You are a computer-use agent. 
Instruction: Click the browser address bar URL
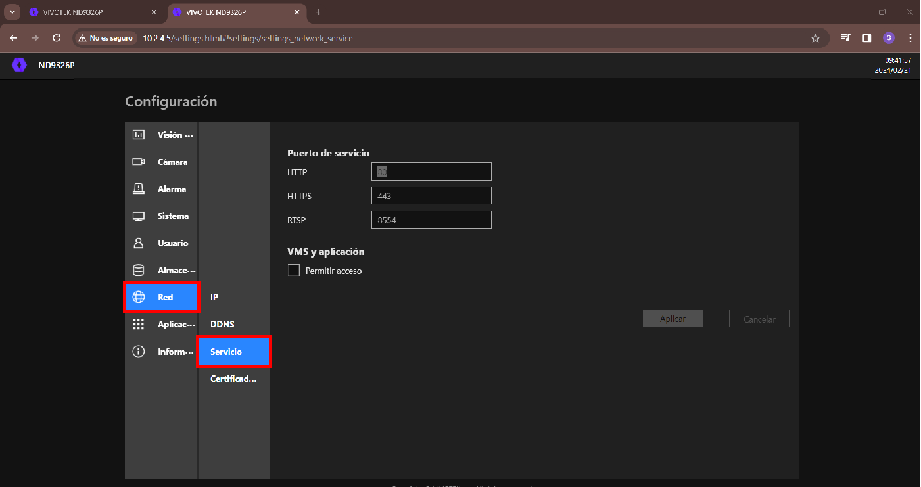pyautogui.click(x=248, y=38)
